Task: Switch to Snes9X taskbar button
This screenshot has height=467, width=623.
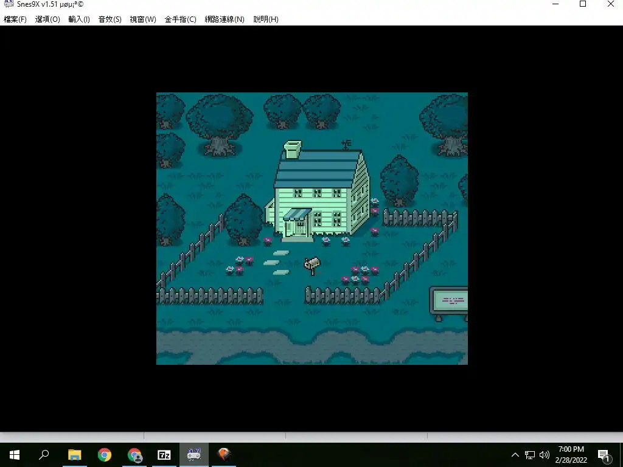Action: pos(194,455)
